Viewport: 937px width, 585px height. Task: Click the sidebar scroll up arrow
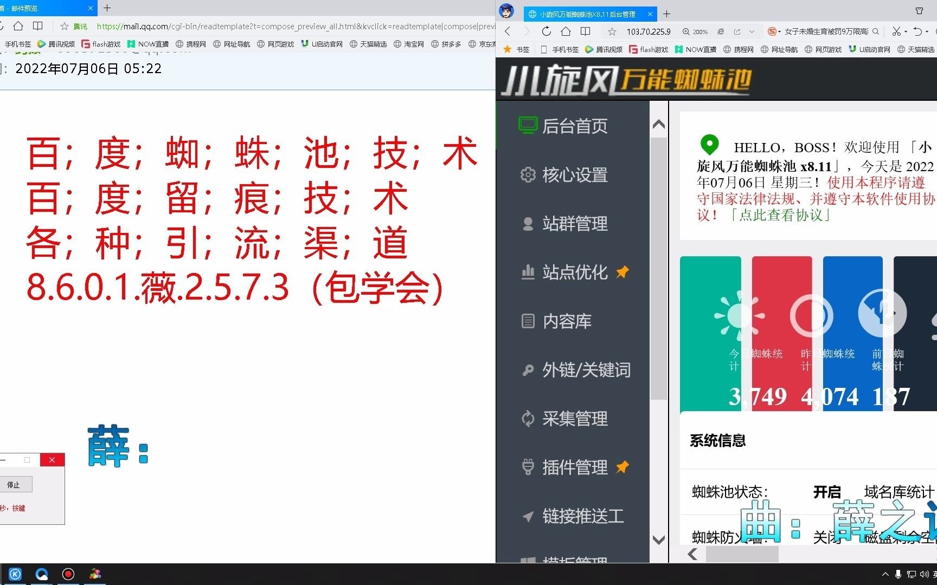click(x=659, y=124)
